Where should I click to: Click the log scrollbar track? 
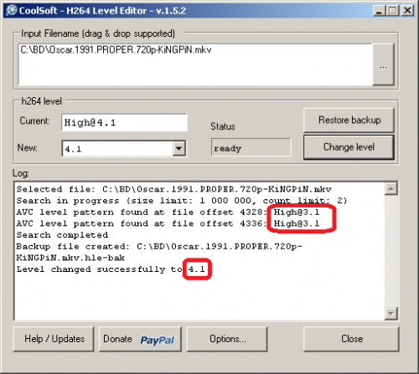(391, 251)
